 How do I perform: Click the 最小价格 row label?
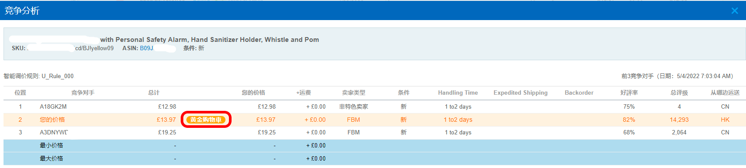coord(51,145)
